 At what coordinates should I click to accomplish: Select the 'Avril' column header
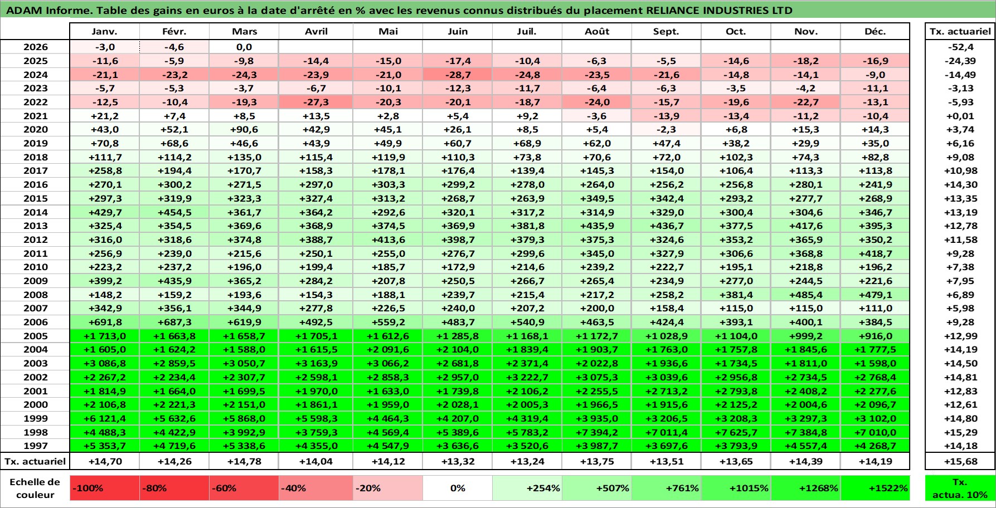(316, 32)
